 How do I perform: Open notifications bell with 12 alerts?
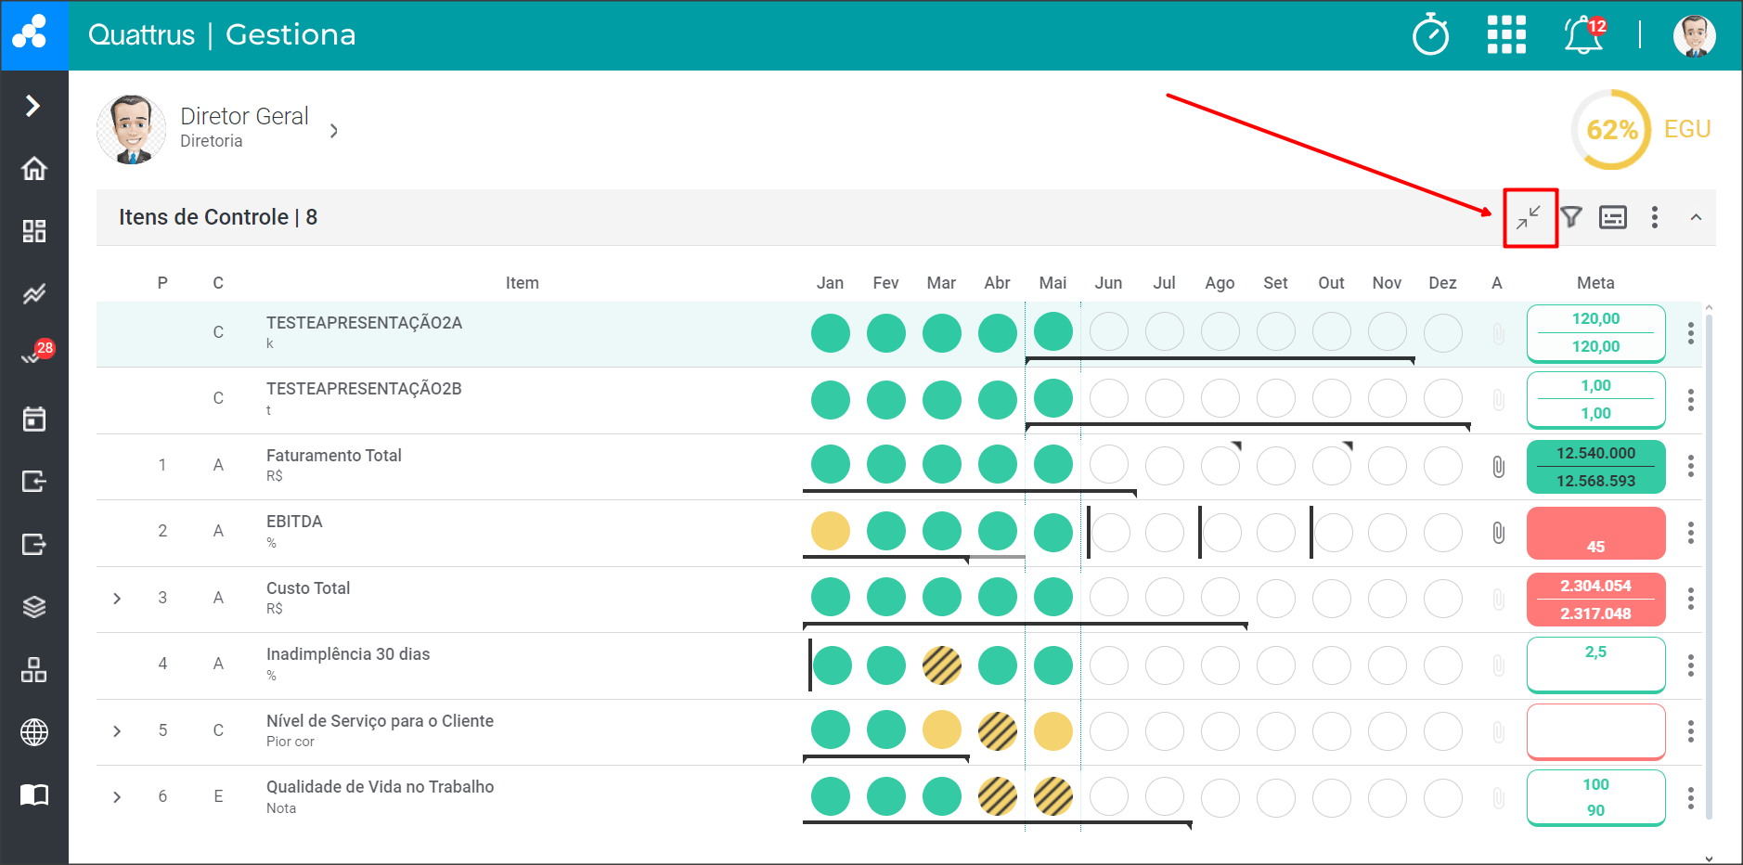1583,35
